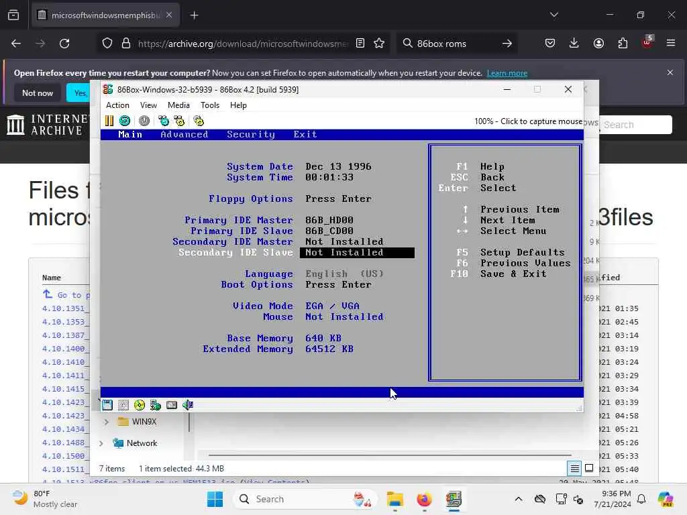The width and height of the screenshot is (687, 515).
Task: Switch Explorer to details view icon
Action: [x=574, y=469]
